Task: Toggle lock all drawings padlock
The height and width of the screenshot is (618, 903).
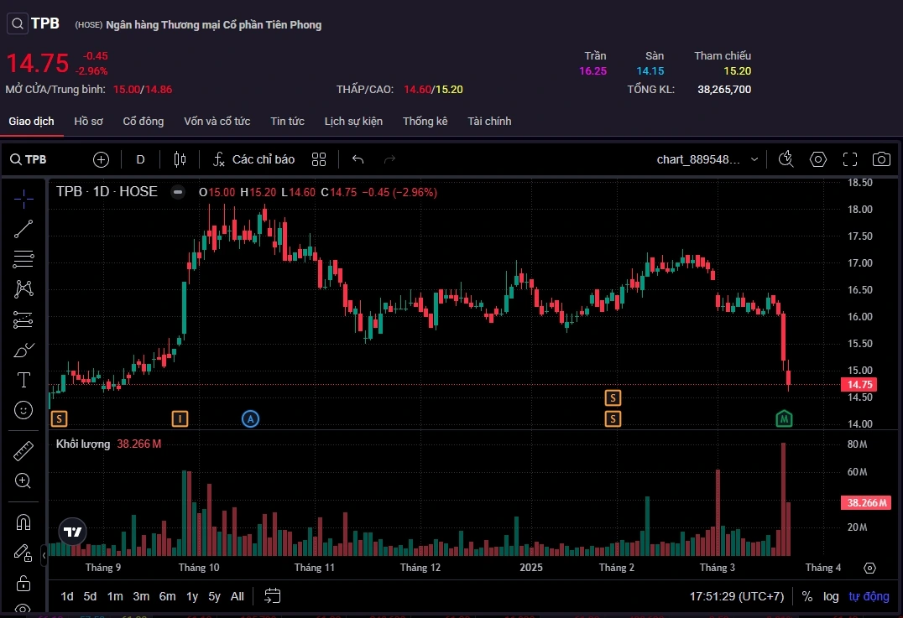Action: [x=23, y=584]
